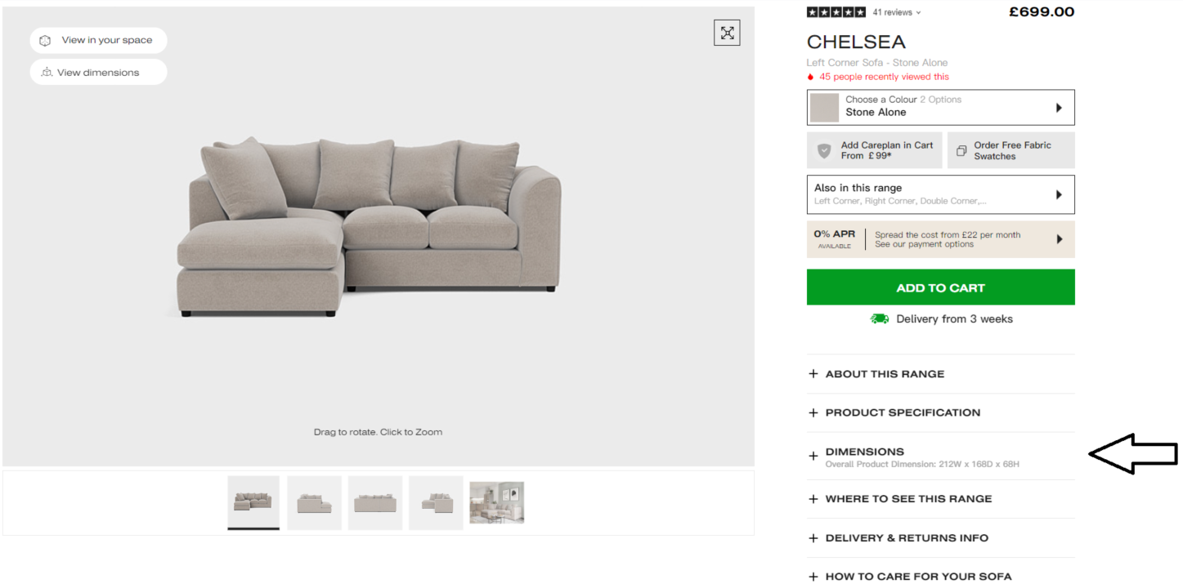1183x588 pixels.
Task: Click the Stone Alone colour swatch
Action: click(x=824, y=107)
